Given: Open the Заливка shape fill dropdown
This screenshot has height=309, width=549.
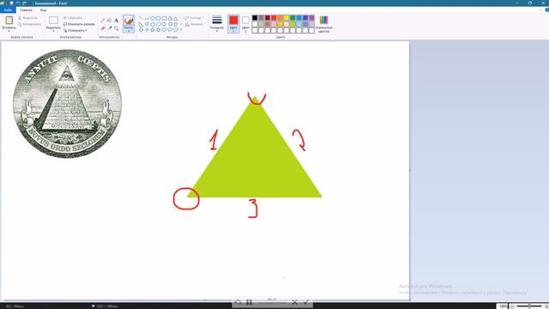Looking at the screenshot, I should tap(195, 24).
